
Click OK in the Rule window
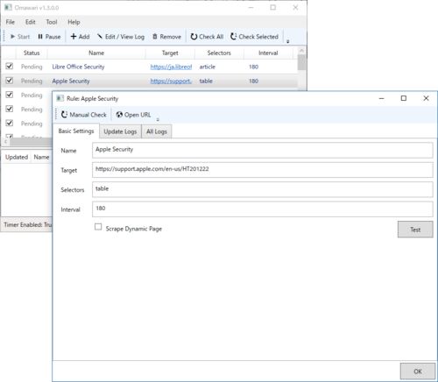click(418, 371)
